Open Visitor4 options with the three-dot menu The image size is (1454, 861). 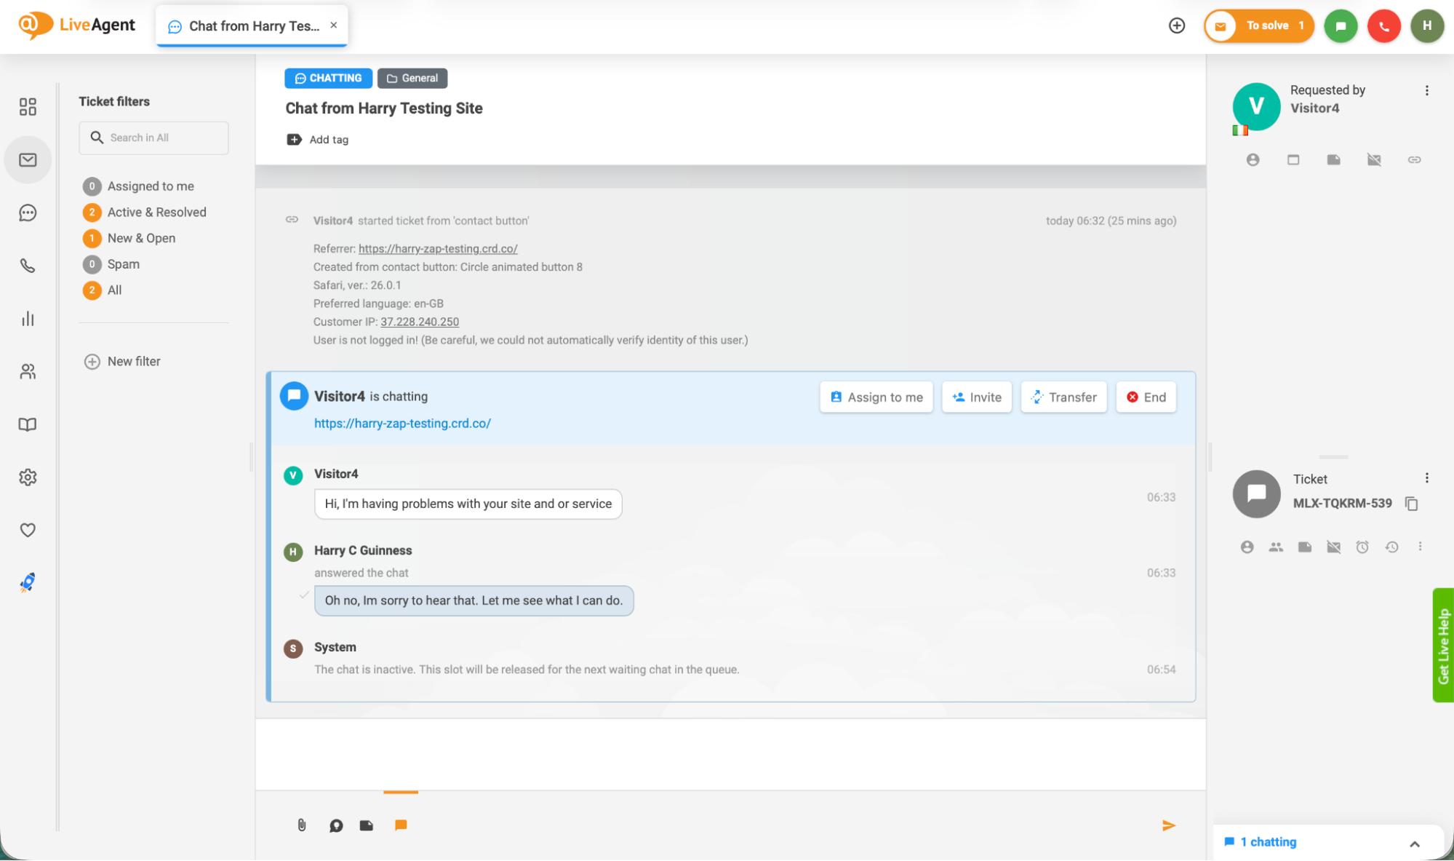[1426, 90]
